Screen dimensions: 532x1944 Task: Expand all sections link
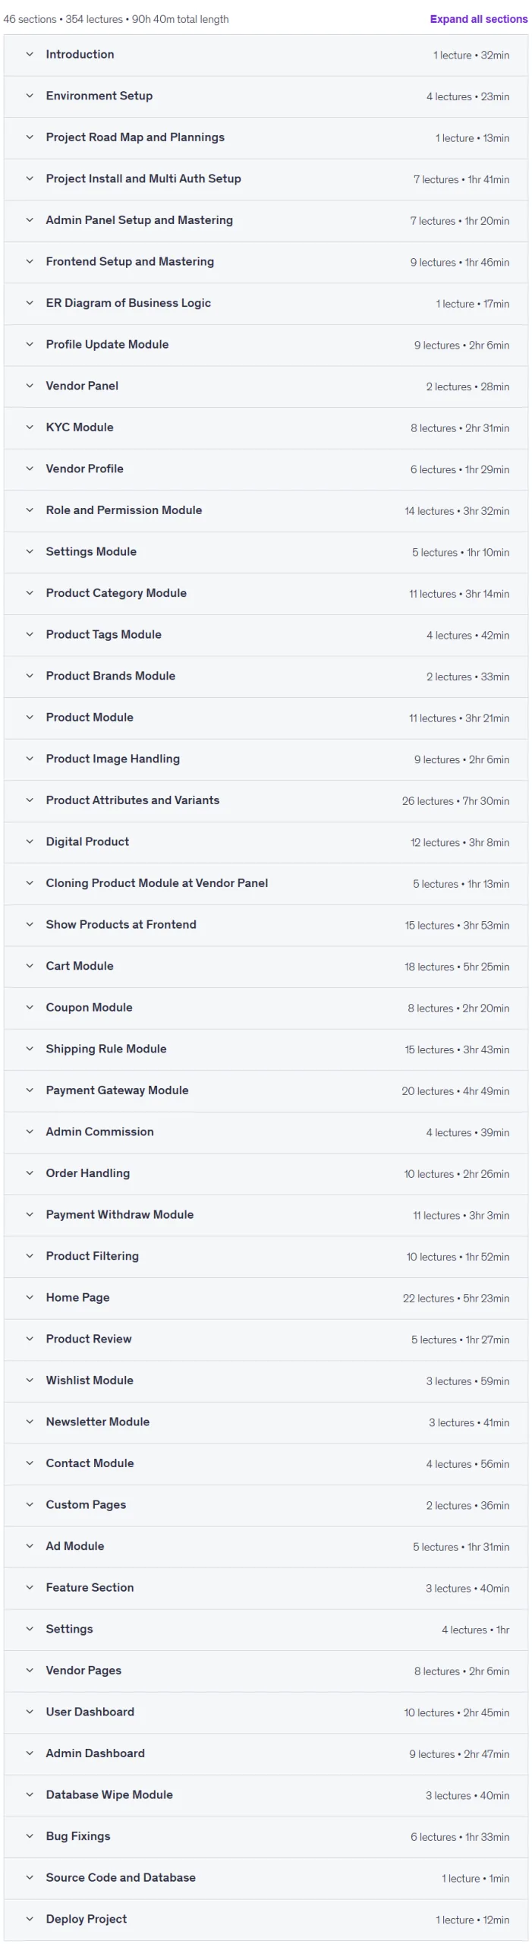click(x=478, y=19)
